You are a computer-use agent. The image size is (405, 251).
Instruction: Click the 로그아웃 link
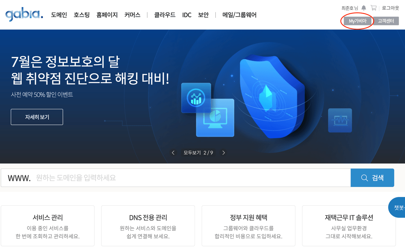390,8
